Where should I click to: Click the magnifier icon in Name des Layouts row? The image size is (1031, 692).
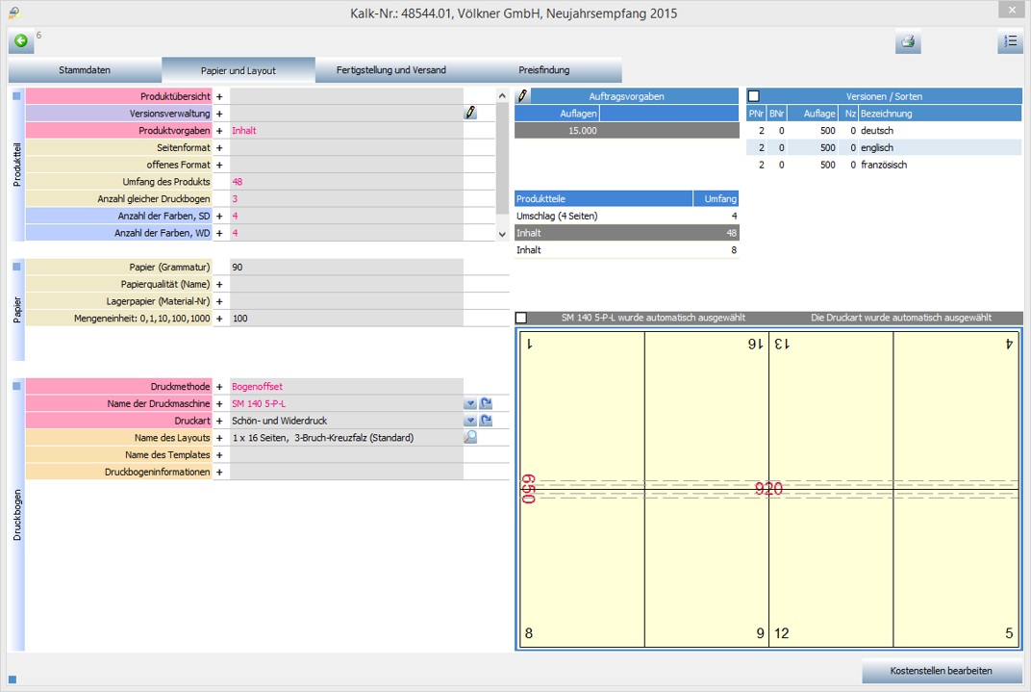pos(470,438)
